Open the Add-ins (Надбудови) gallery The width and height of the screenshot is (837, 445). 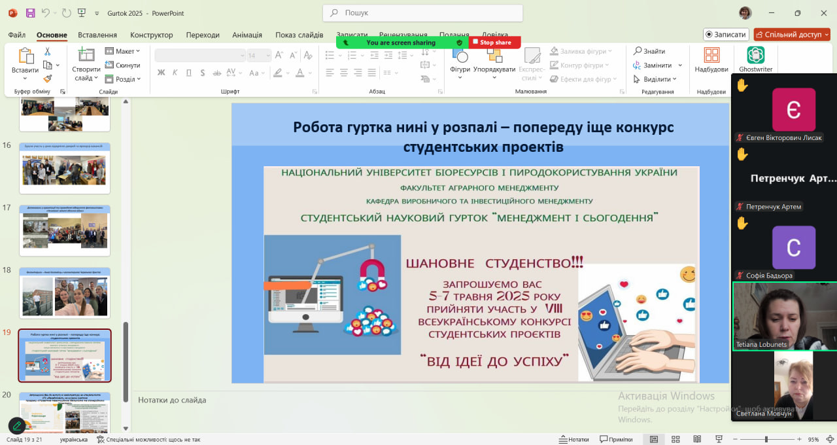711,60
